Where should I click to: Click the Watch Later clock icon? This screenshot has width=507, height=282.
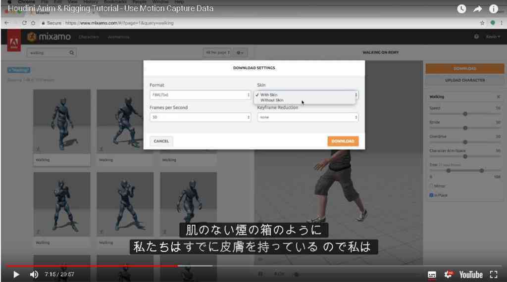point(461,9)
